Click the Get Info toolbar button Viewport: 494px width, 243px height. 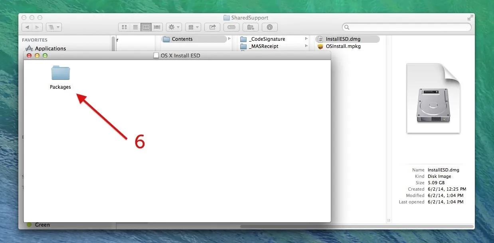(x=270, y=27)
